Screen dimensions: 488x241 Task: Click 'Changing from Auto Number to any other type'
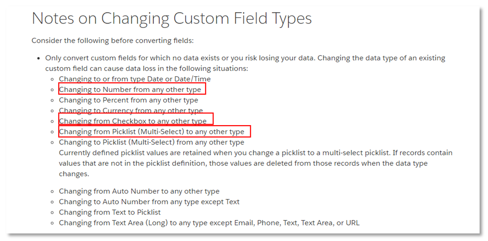pyautogui.click(x=139, y=191)
